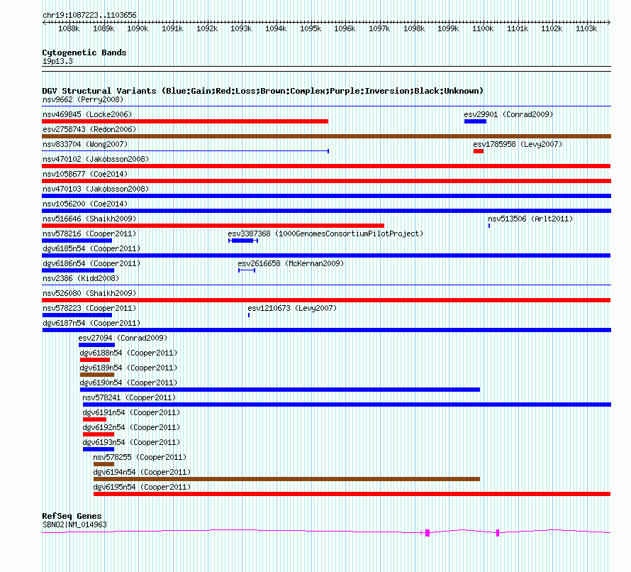
Task: Open nsv470103 (Jakobsson2008) variant label
Action: tap(96, 189)
